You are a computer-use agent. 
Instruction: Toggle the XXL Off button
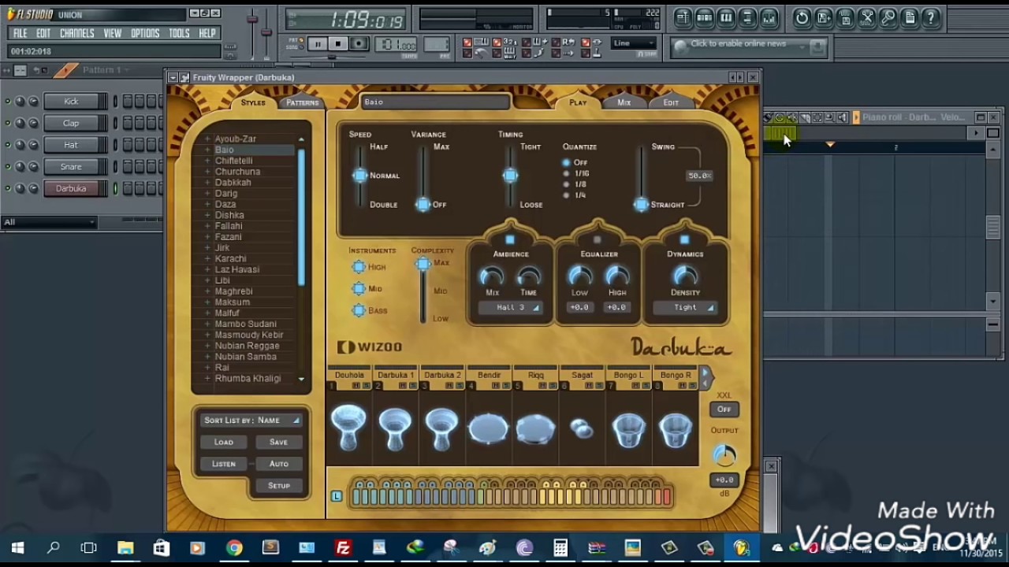[724, 409]
